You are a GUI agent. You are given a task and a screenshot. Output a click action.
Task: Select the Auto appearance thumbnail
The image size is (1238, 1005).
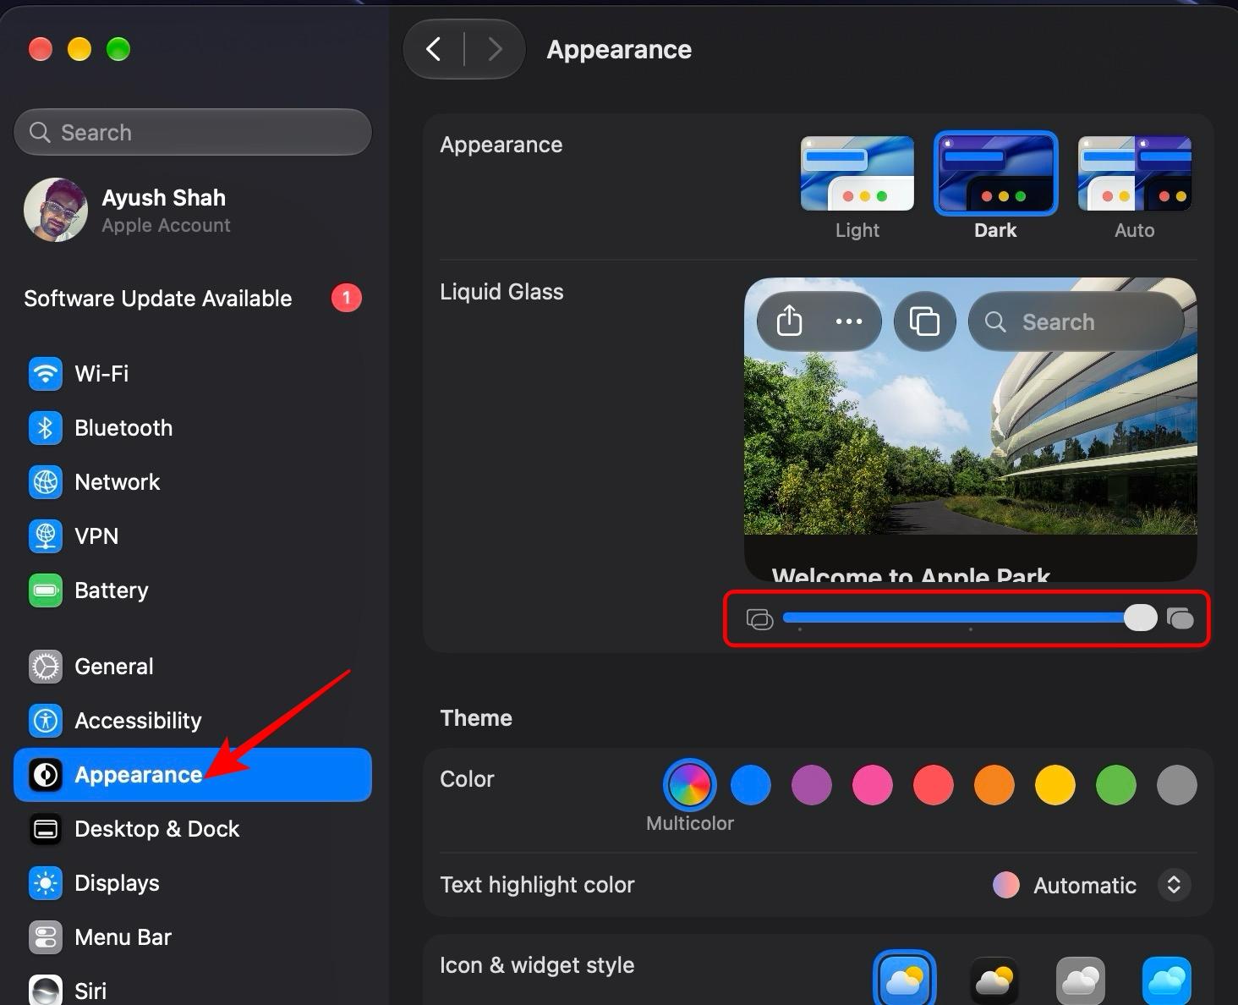[1135, 173]
